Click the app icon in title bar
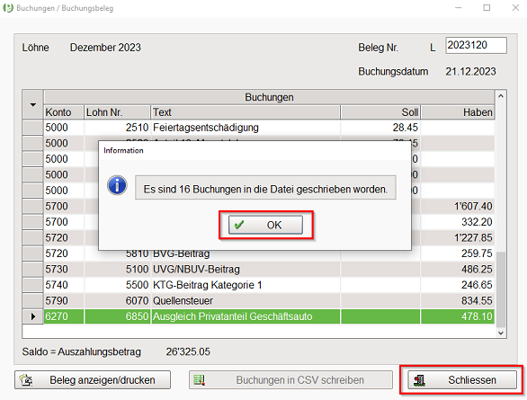The height and width of the screenshot is (400, 527). (8, 8)
